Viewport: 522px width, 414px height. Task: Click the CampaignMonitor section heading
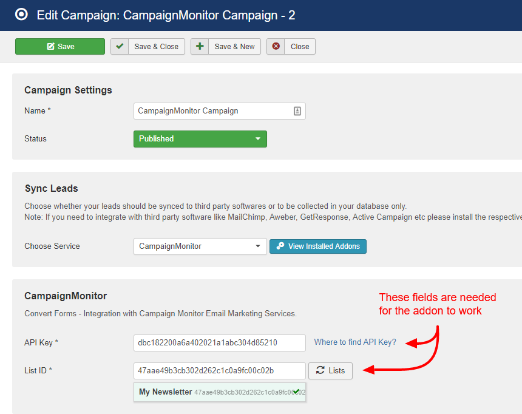click(66, 296)
